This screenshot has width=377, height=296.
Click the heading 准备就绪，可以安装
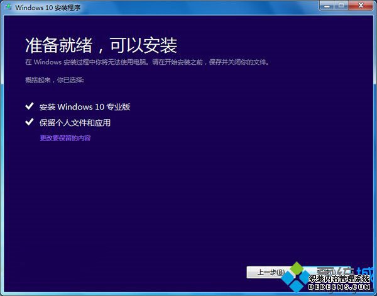tap(101, 45)
